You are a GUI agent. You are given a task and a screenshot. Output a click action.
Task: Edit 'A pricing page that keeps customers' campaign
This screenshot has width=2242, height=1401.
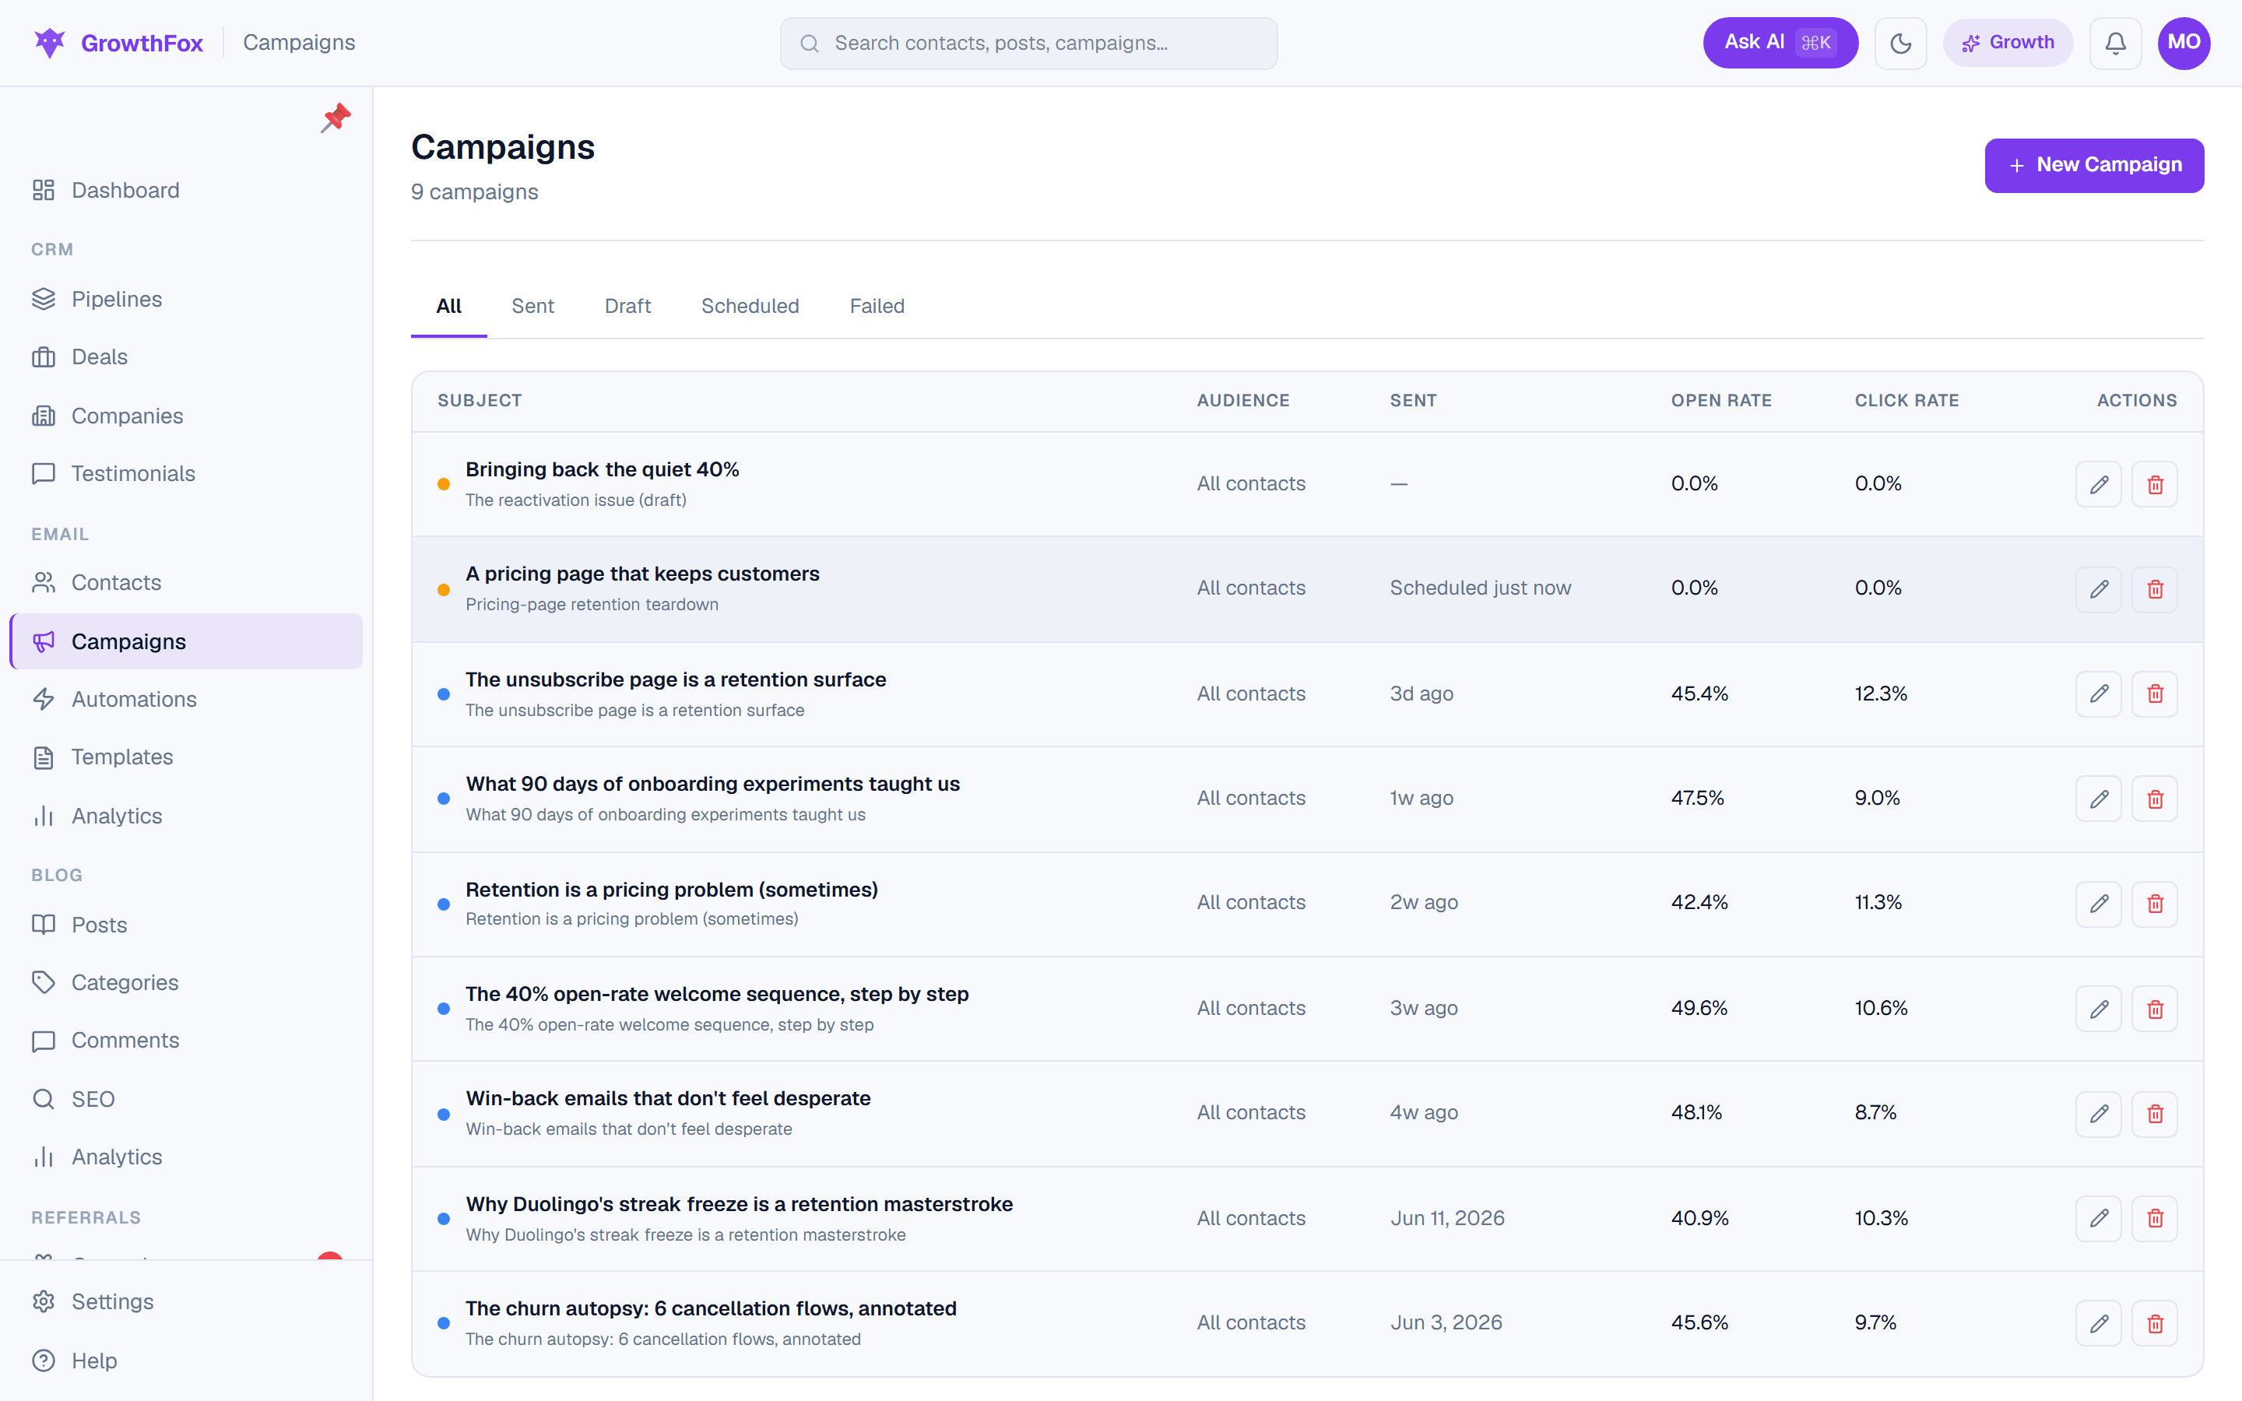[x=2099, y=588]
